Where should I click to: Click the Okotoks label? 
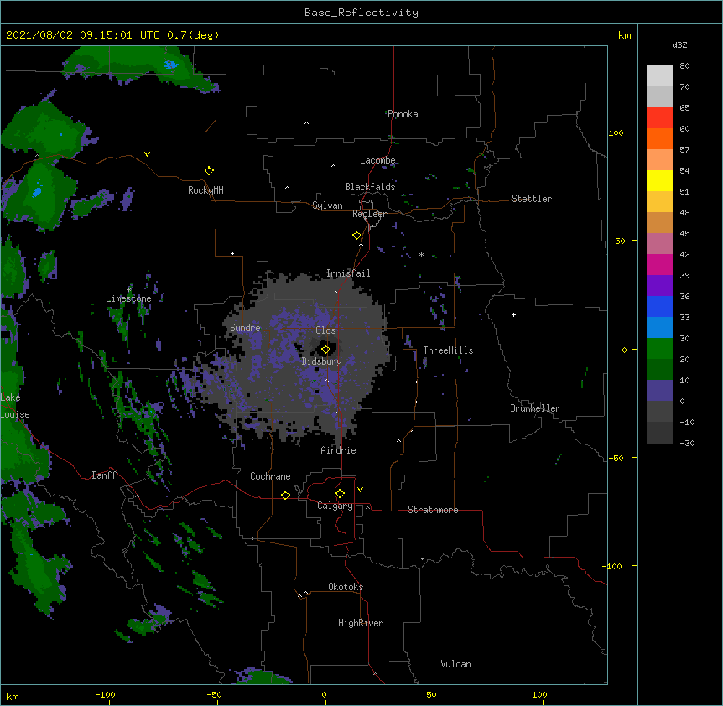point(346,587)
